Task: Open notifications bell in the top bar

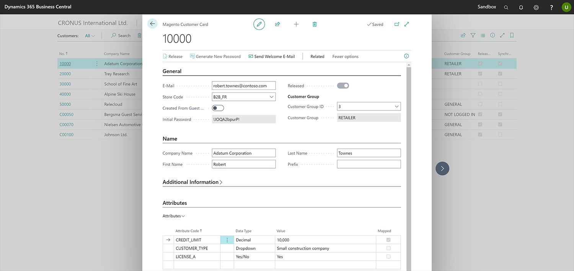Action: point(521,7)
